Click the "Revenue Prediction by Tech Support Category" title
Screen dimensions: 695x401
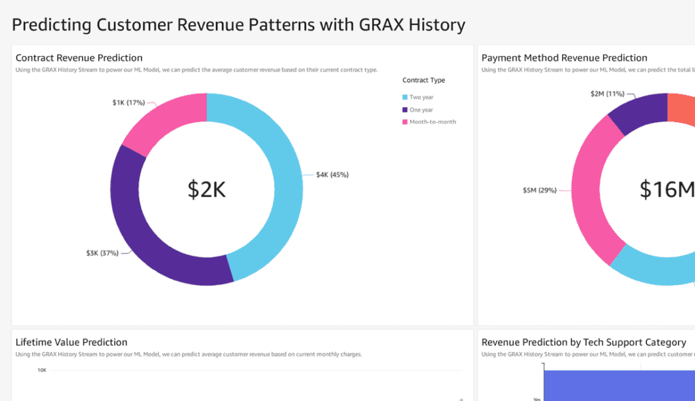point(584,342)
